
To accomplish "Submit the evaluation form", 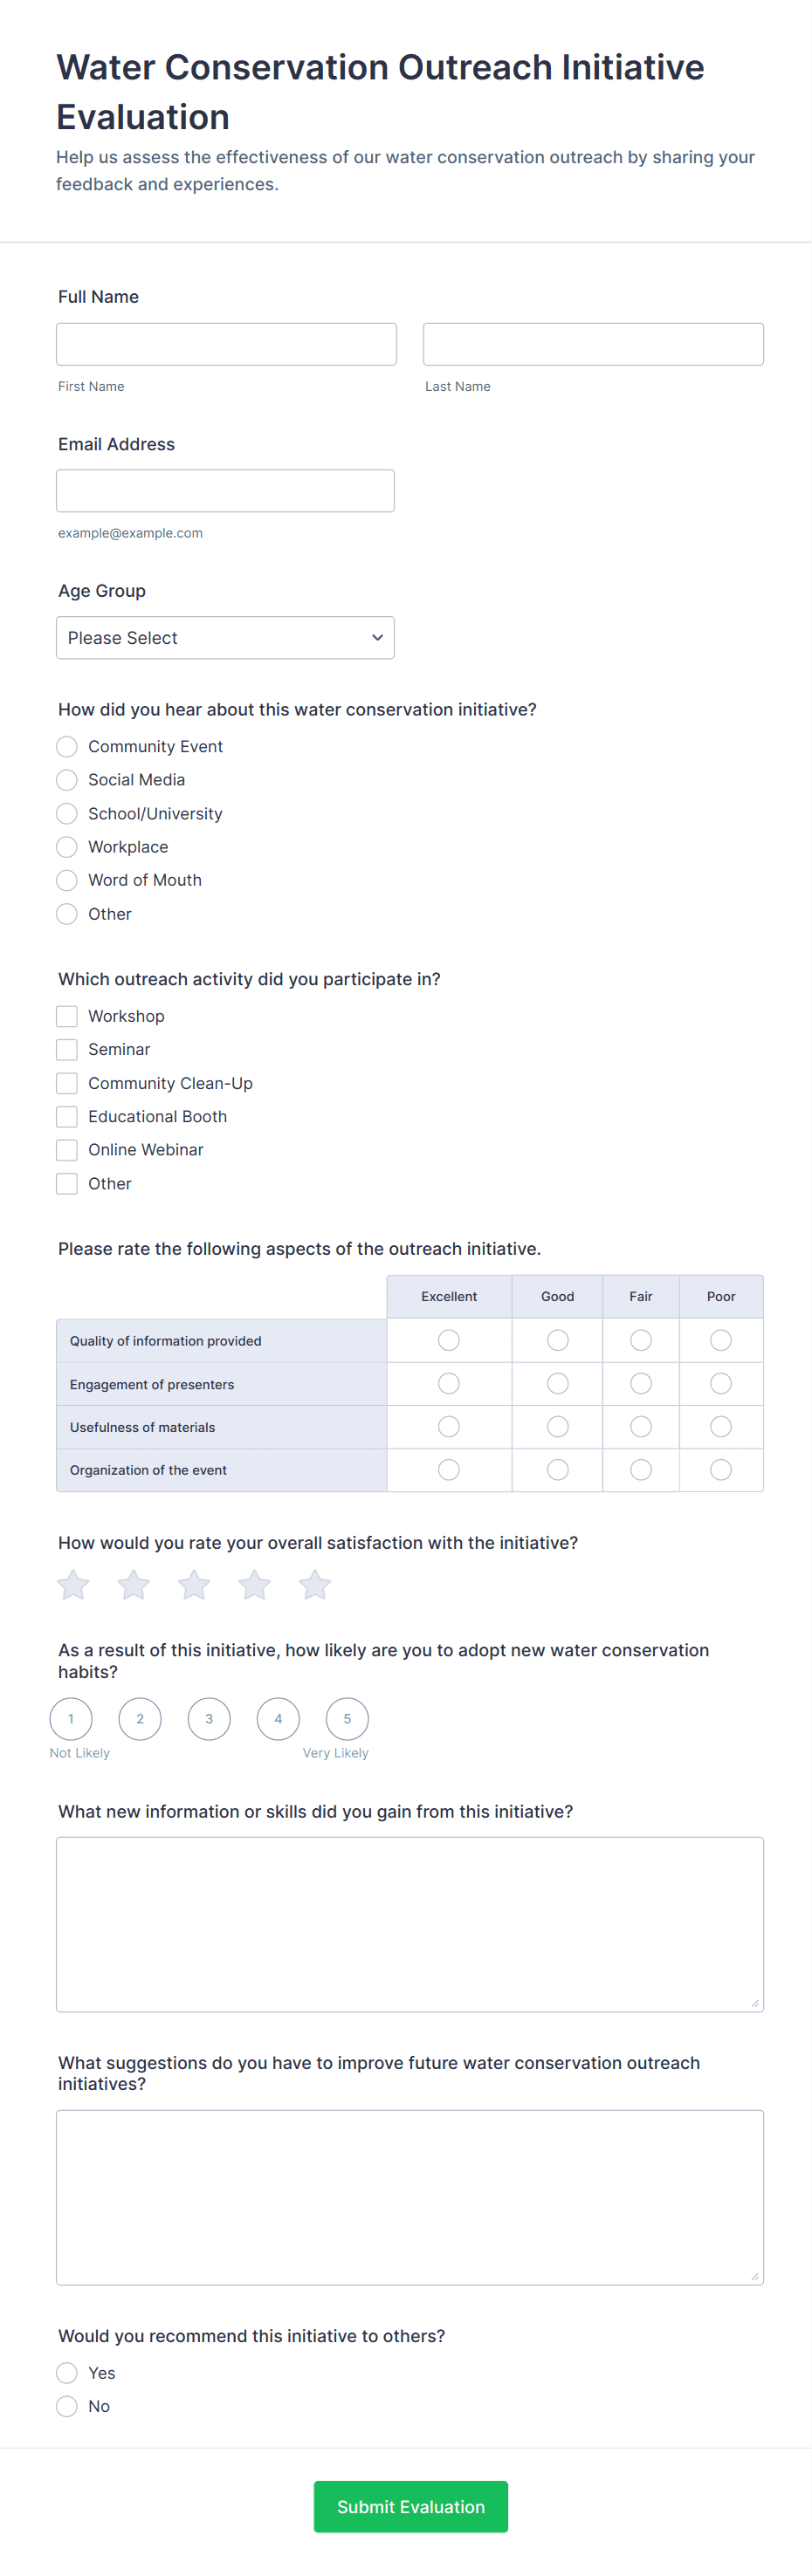I will tap(410, 2506).
